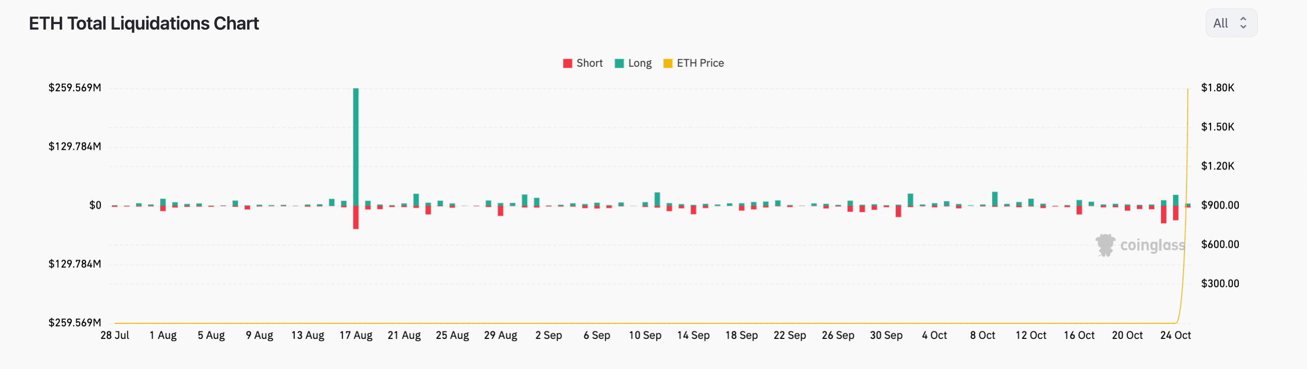The height and width of the screenshot is (369, 1307).
Task: Open the All time range dropdown
Action: point(1231,24)
